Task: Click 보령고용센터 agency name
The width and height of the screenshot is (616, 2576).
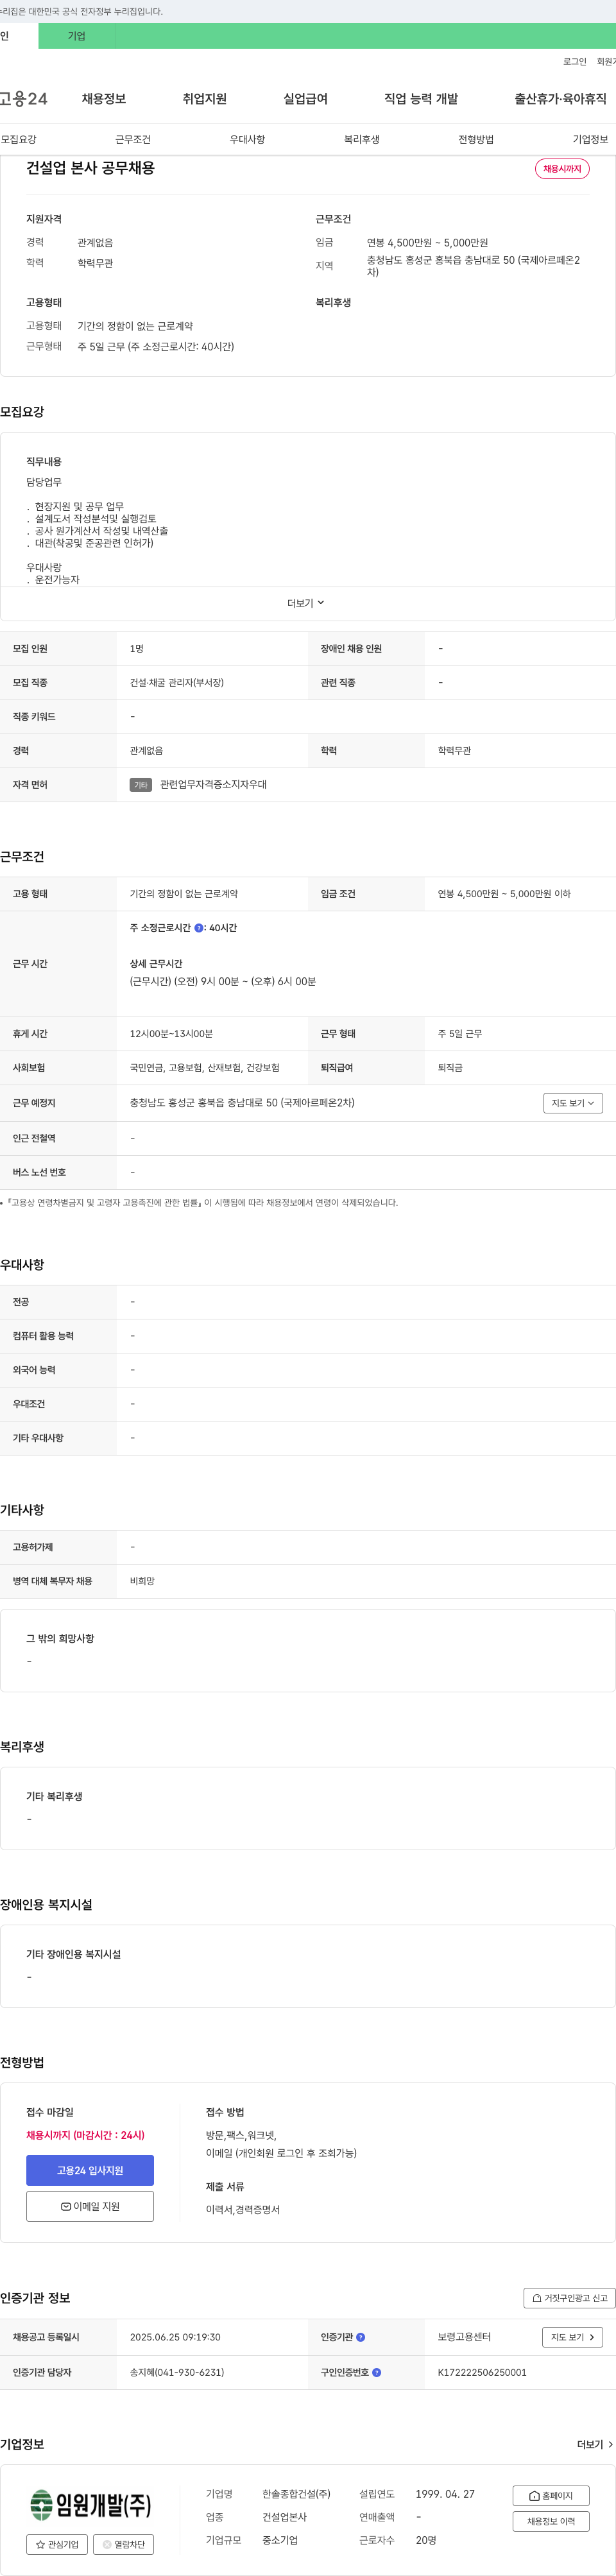Action: click(464, 2337)
